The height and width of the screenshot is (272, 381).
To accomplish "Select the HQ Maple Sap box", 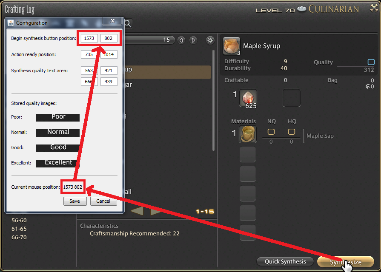I will pos(292,132).
